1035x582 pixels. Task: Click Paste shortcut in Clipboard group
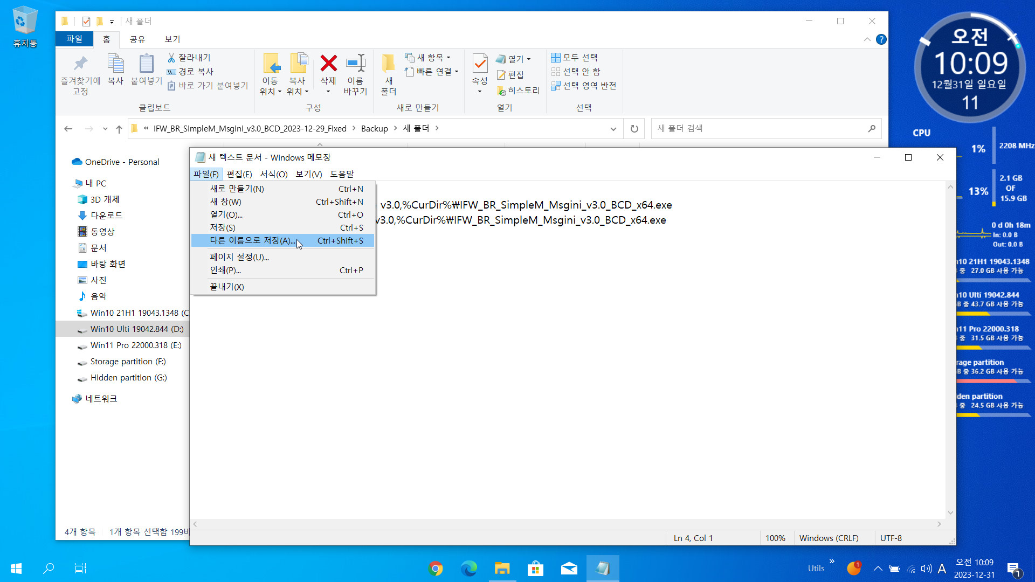click(208, 86)
